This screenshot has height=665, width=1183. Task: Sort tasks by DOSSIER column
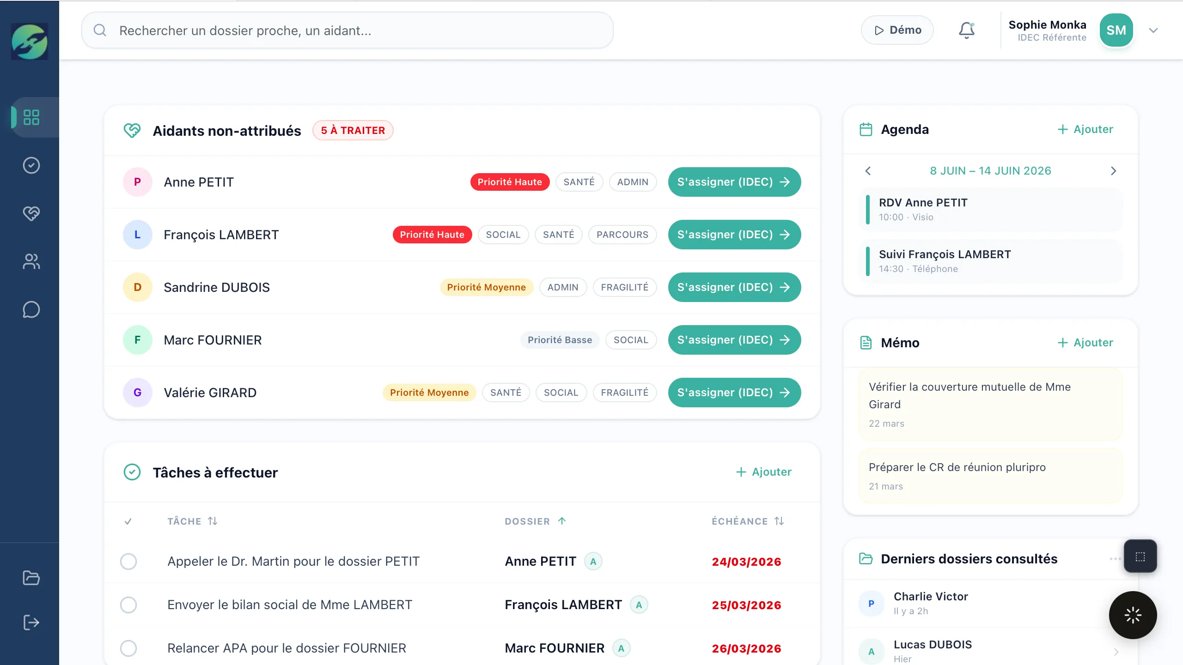(x=536, y=521)
